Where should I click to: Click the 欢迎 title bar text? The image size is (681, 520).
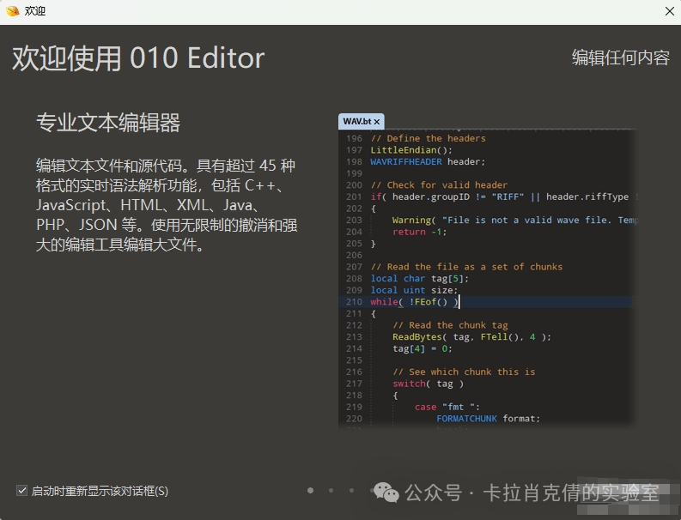[x=35, y=11]
